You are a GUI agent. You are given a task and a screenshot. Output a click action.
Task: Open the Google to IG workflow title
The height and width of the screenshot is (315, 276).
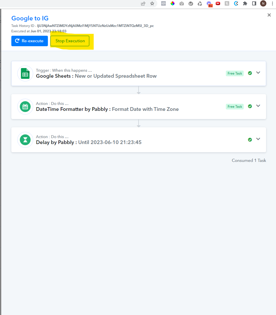coord(30,18)
